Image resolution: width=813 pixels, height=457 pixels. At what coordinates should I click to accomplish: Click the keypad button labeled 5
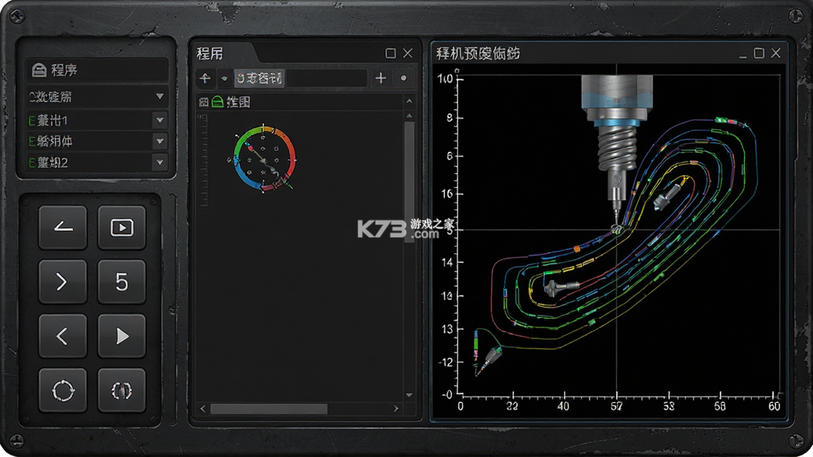click(121, 282)
